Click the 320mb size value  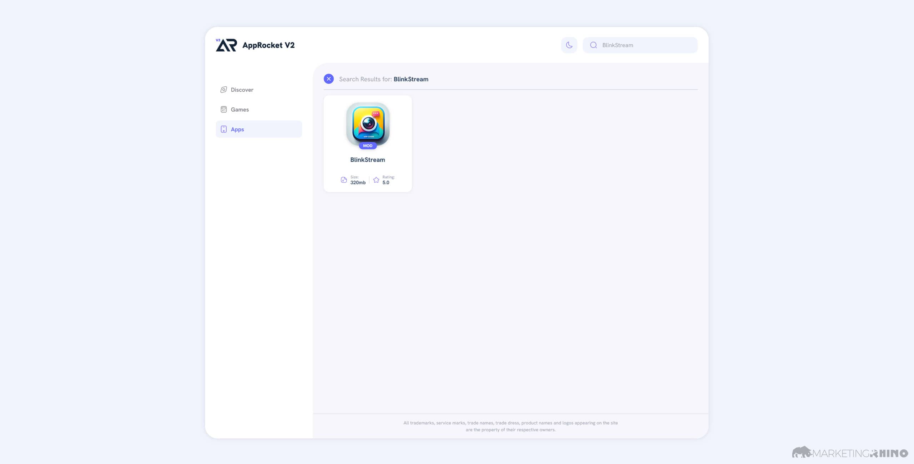[x=358, y=182]
